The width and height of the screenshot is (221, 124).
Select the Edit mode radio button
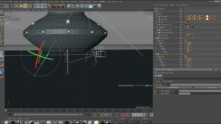pyautogui.click(x=162, y=81)
